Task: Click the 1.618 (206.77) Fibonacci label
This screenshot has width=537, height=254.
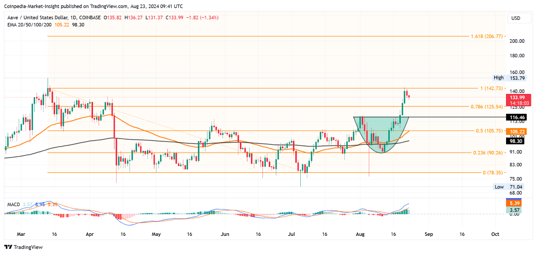Action: coord(487,36)
